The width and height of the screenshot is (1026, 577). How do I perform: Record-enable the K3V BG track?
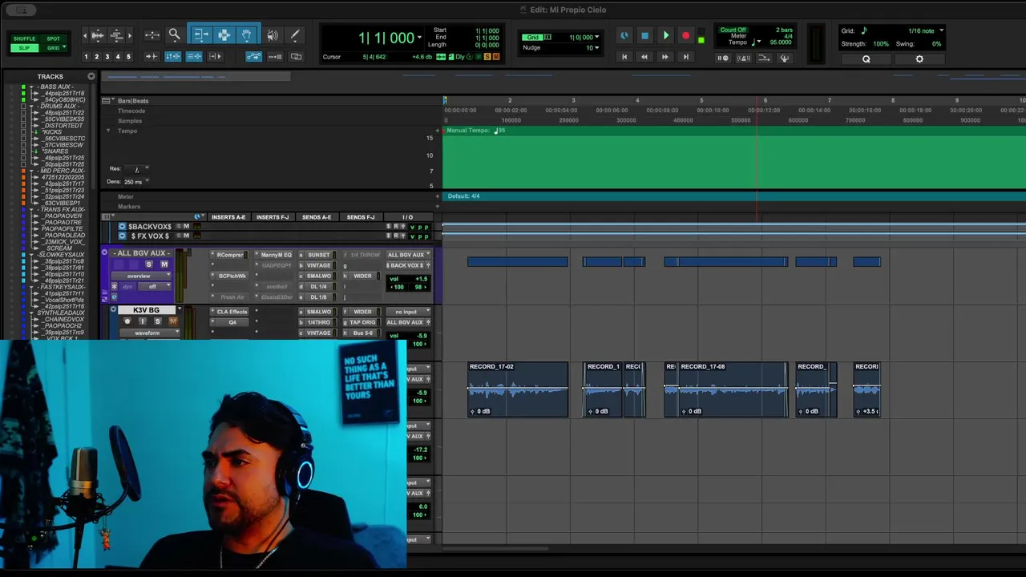127,321
